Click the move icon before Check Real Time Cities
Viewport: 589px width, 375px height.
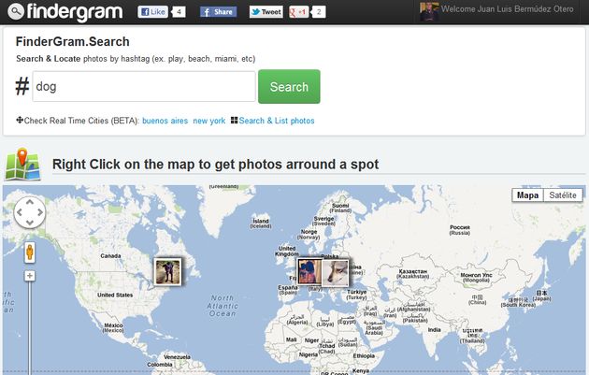pyautogui.click(x=20, y=121)
